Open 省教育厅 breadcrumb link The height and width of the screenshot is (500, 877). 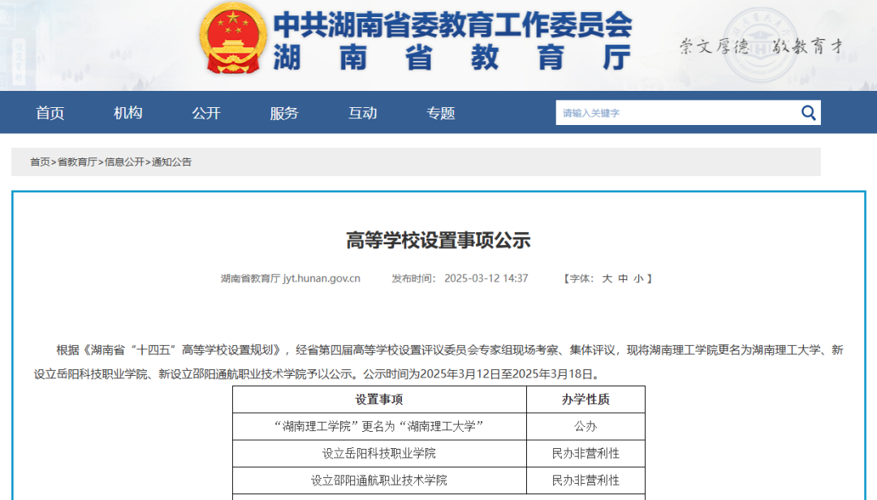tap(77, 162)
